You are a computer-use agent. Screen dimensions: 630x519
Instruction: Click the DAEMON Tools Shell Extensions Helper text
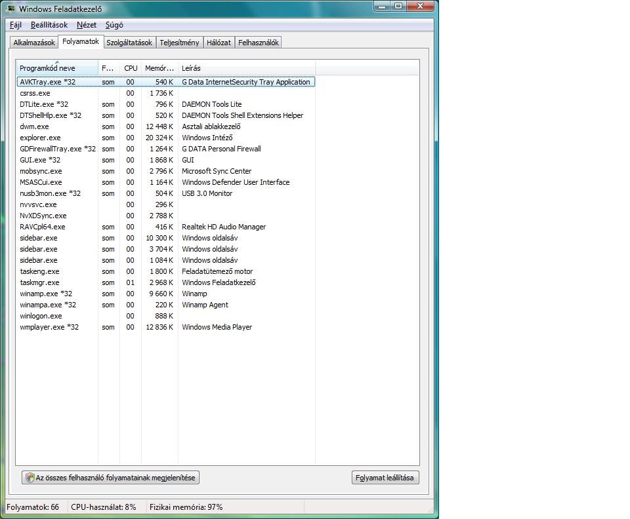(242, 115)
